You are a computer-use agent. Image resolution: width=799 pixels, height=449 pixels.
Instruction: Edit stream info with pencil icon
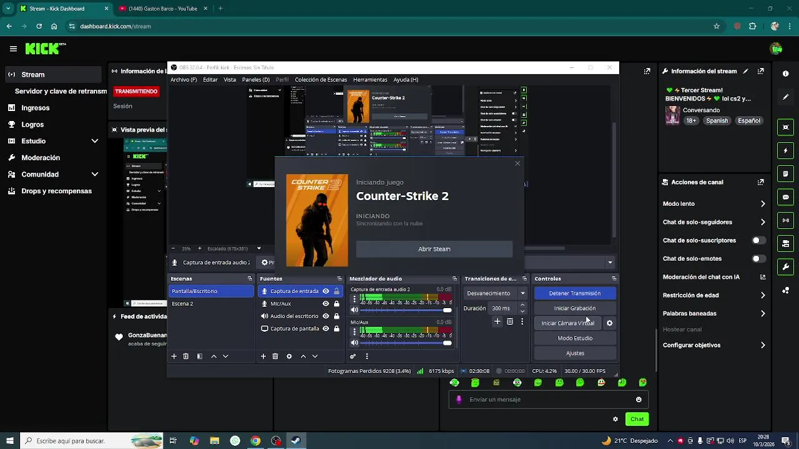click(x=745, y=71)
